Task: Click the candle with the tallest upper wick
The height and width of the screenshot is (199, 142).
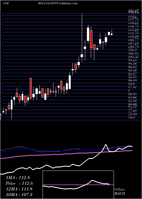Action: (82, 56)
